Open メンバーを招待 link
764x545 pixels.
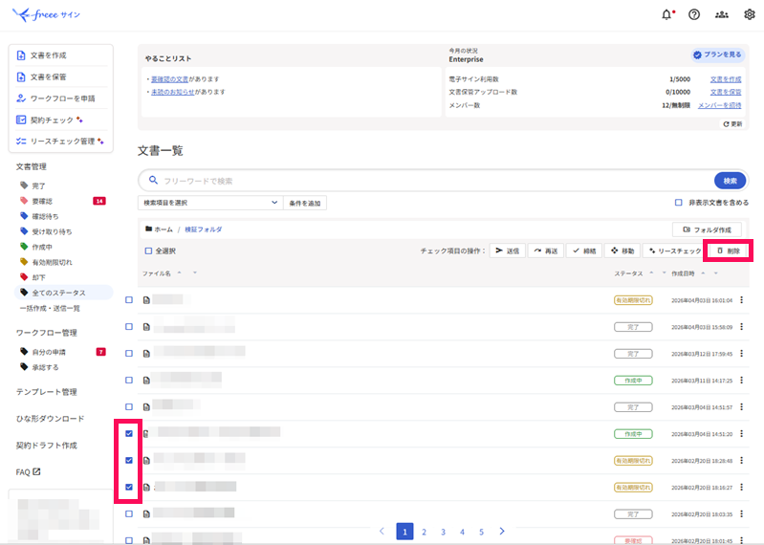(x=719, y=105)
